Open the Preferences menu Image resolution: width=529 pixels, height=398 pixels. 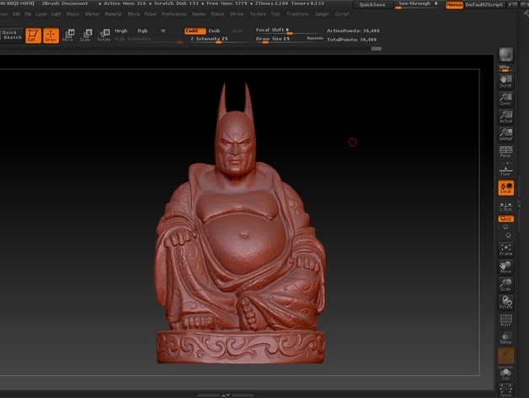tap(174, 14)
